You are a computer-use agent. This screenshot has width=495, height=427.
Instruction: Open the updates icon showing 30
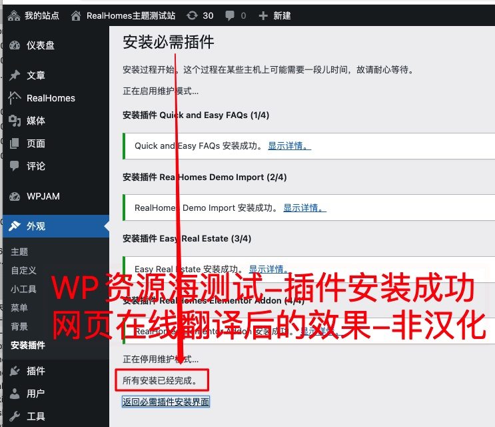click(x=193, y=15)
